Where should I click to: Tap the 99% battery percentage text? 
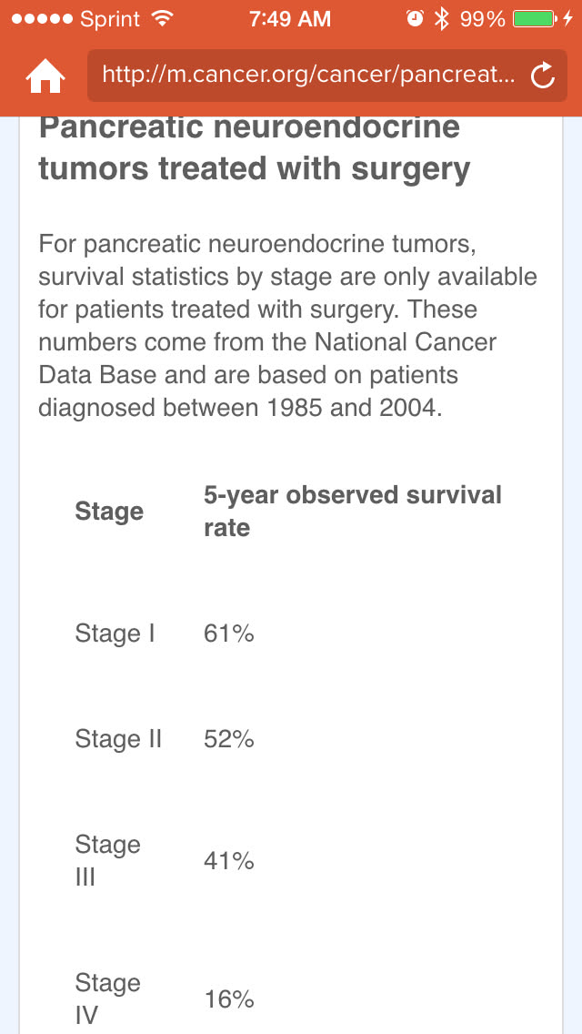coord(482,19)
